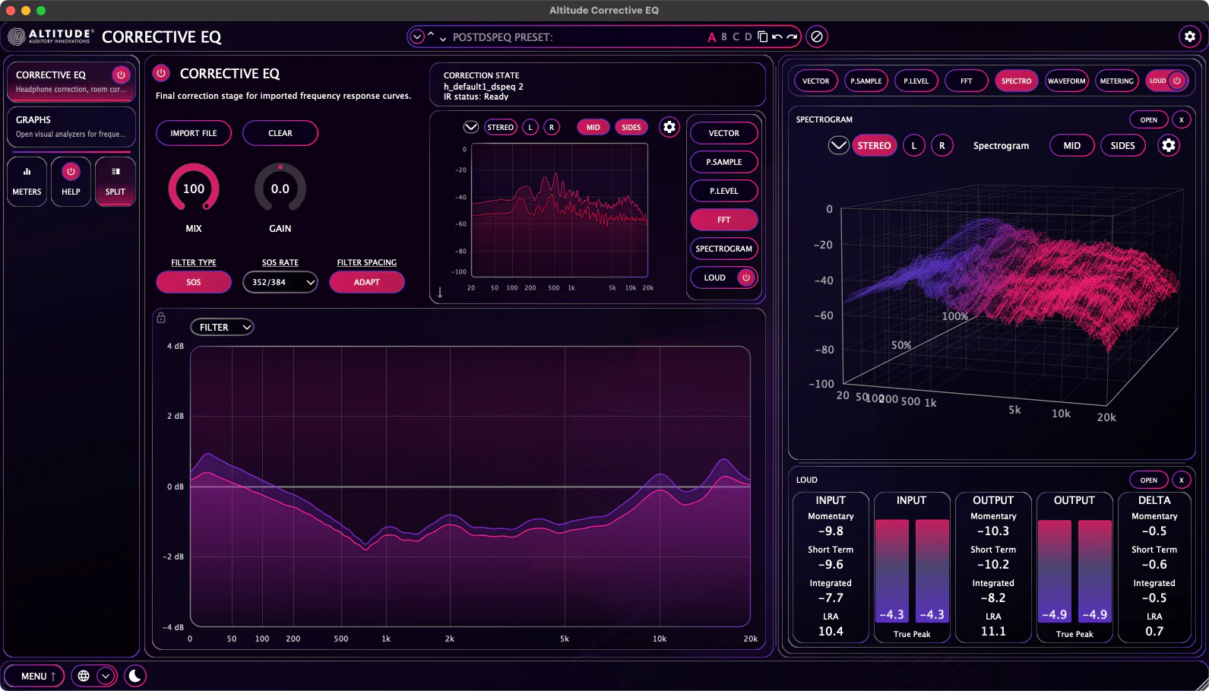The image size is (1209, 691).
Task: Open the Spectrogram panel via its Open button
Action: pos(1149,119)
